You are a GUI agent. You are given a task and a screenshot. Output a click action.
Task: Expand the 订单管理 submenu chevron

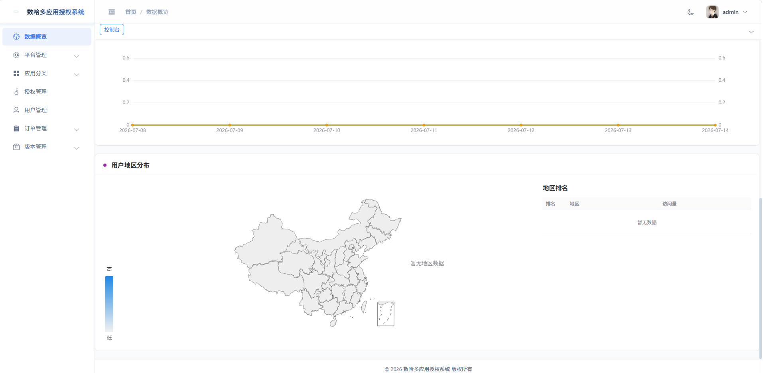tap(77, 130)
